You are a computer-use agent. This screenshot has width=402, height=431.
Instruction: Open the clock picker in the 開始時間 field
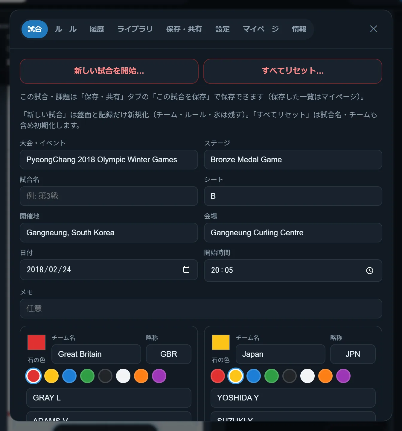click(370, 271)
